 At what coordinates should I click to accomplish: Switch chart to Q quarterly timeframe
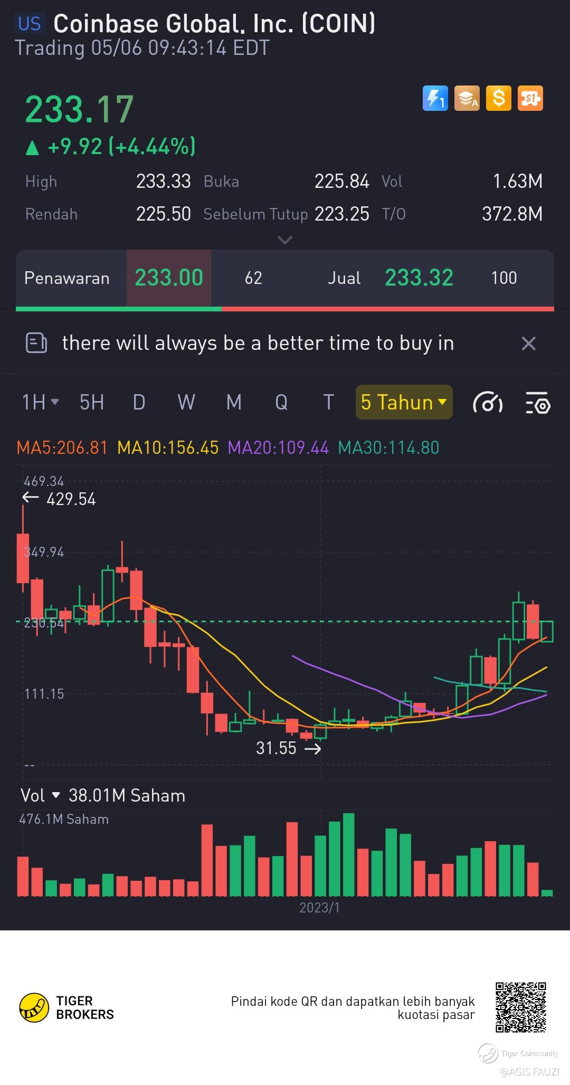pyautogui.click(x=281, y=403)
